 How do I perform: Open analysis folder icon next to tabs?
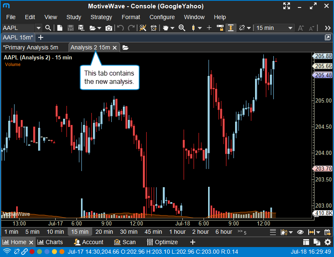(x=125, y=48)
